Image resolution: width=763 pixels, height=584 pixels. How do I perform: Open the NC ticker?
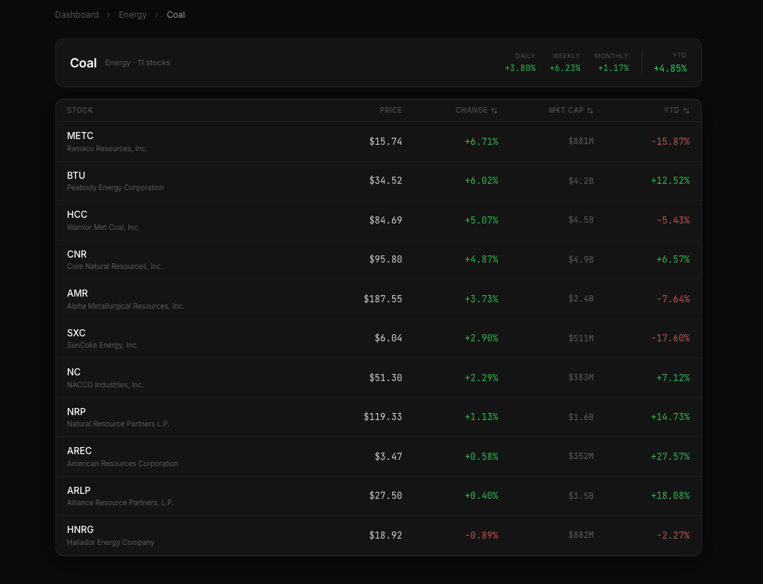point(74,372)
